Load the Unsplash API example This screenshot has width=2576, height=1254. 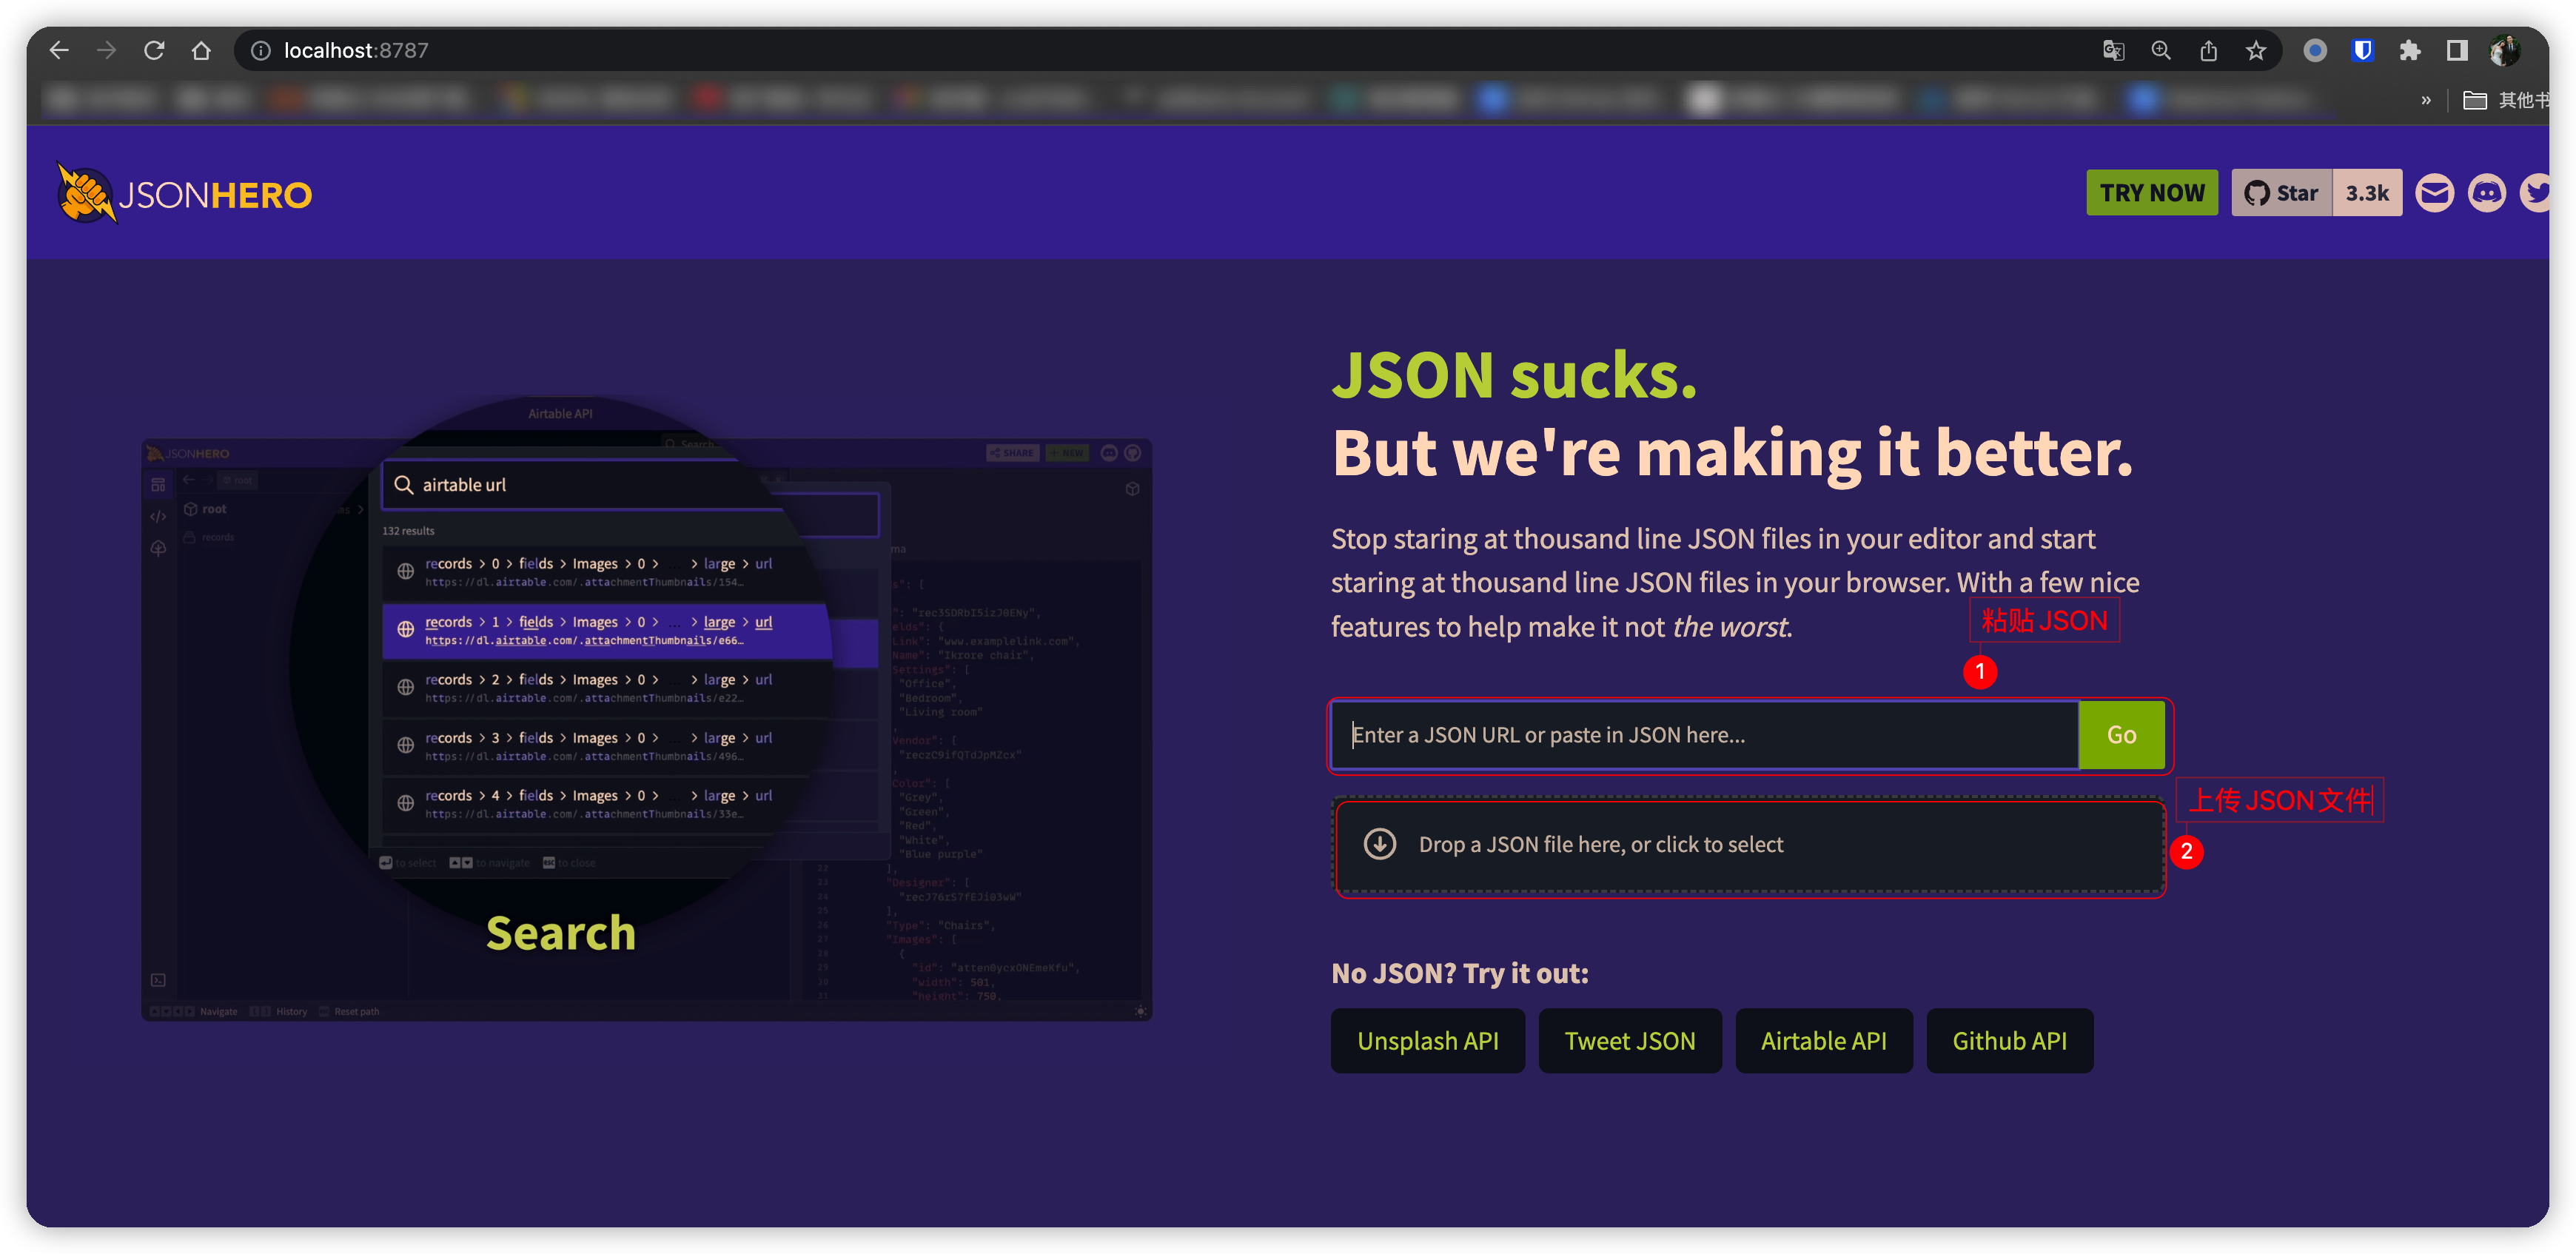coord(1427,1041)
